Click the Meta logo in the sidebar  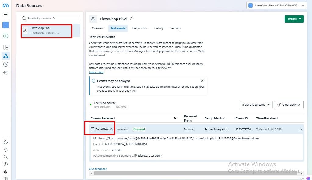tap(5, 5)
